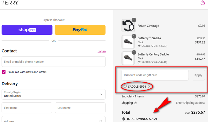Click the Last name field

point(80,108)
